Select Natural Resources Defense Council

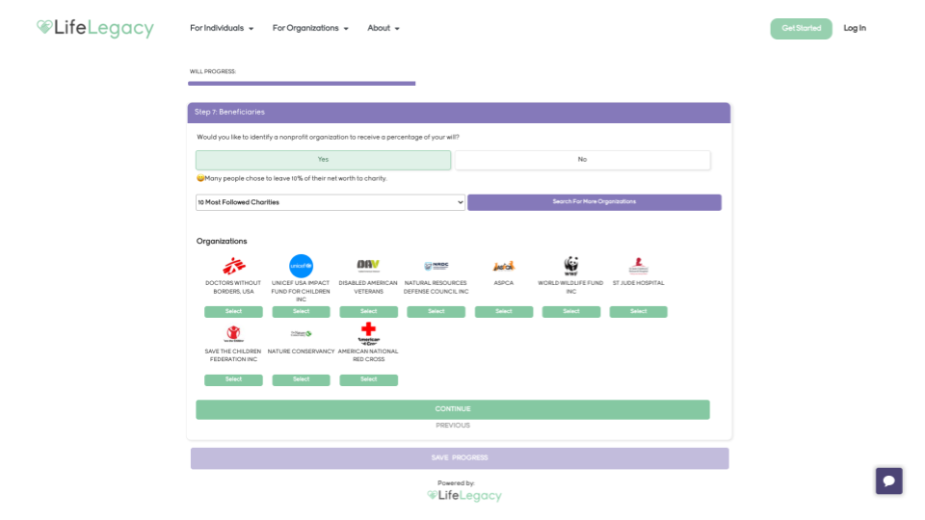coord(436,311)
